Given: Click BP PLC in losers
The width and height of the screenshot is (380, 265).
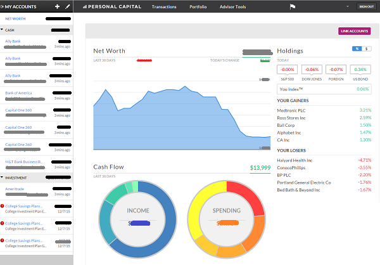Looking at the screenshot, I should pyautogui.click(x=284, y=175).
